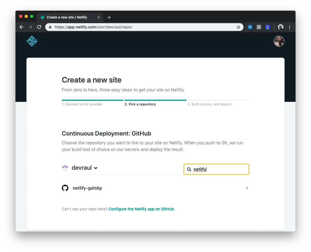Open the blue snowflake browser extension

pyautogui.click(x=250, y=27)
